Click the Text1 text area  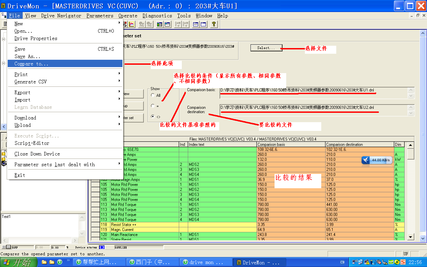40,226
